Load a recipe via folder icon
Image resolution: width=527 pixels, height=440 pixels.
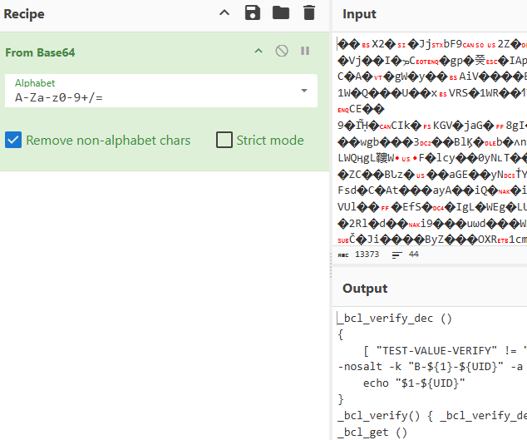pyautogui.click(x=281, y=12)
